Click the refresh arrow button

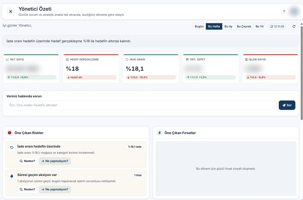(294, 26)
